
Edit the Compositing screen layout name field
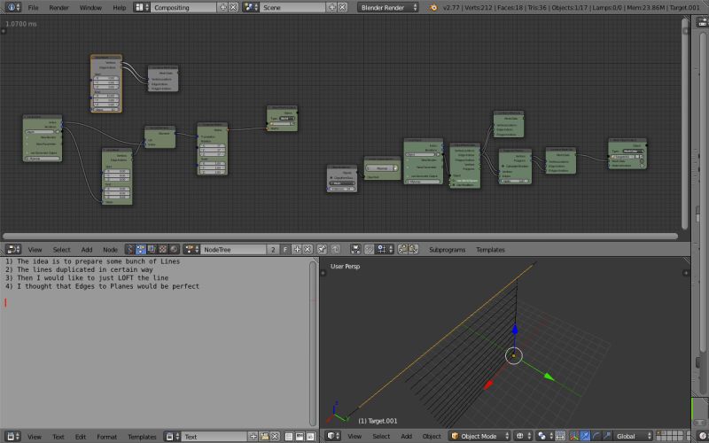click(x=183, y=7)
